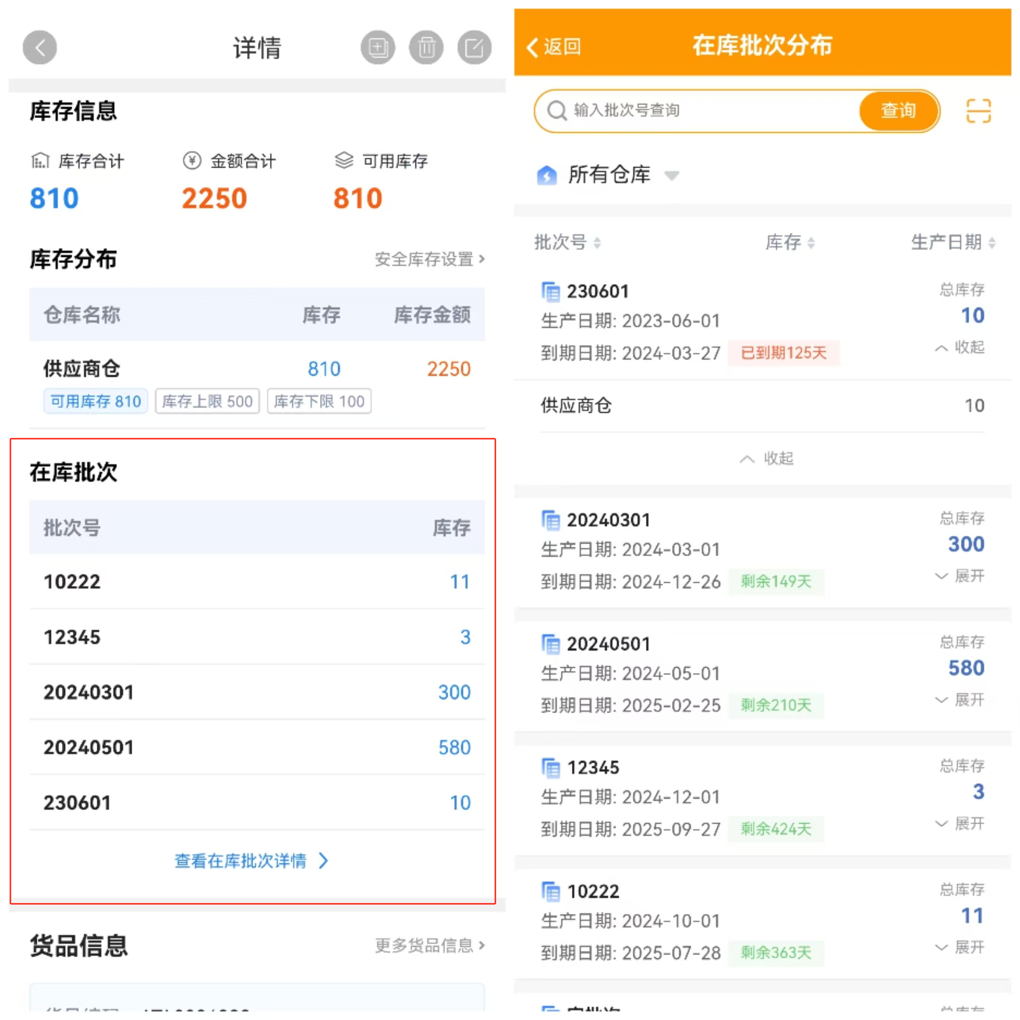This screenshot has height=1020, width=1020.
Task: Click the batch icon next to 230601
Action: pos(551,291)
